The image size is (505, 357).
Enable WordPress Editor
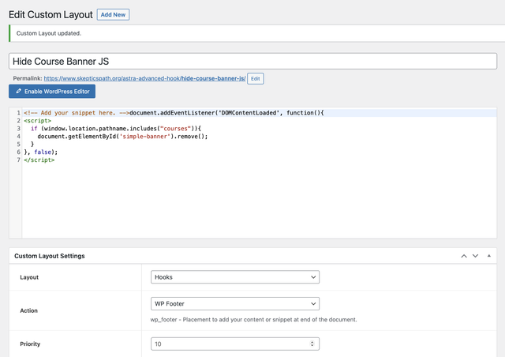52,92
